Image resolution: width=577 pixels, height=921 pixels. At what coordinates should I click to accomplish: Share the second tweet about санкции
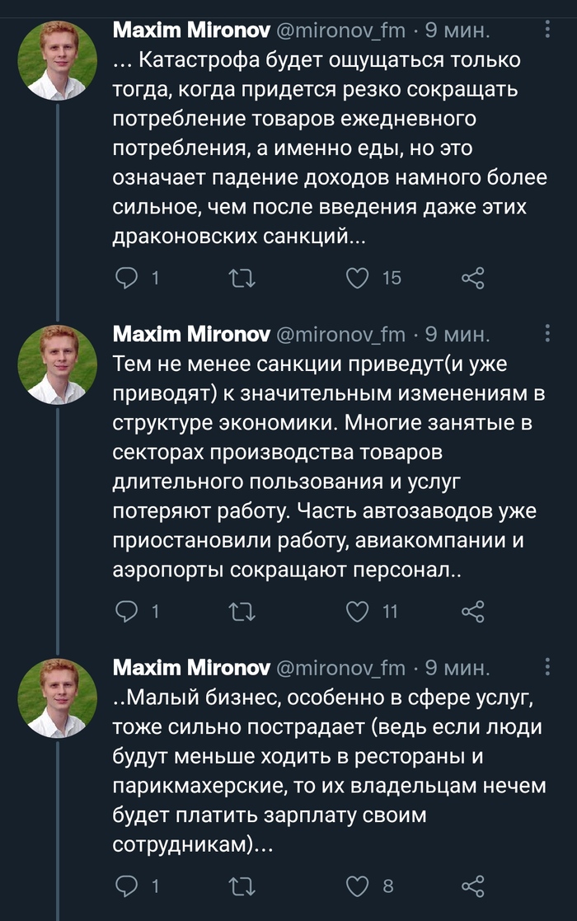point(473,611)
